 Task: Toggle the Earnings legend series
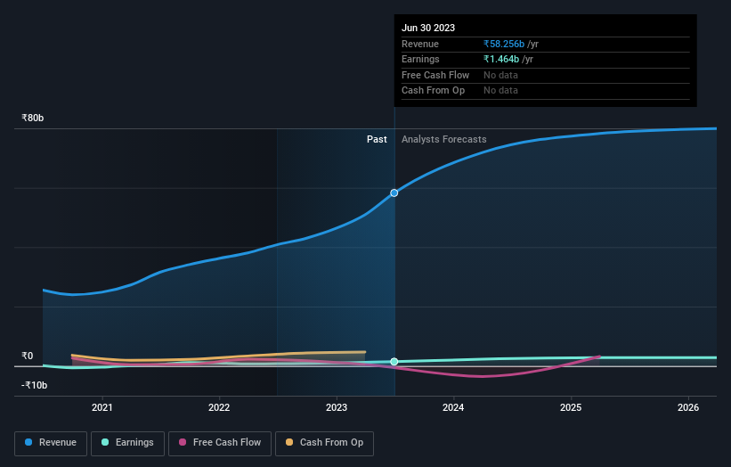pyautogui.click(x=127, y=443)
